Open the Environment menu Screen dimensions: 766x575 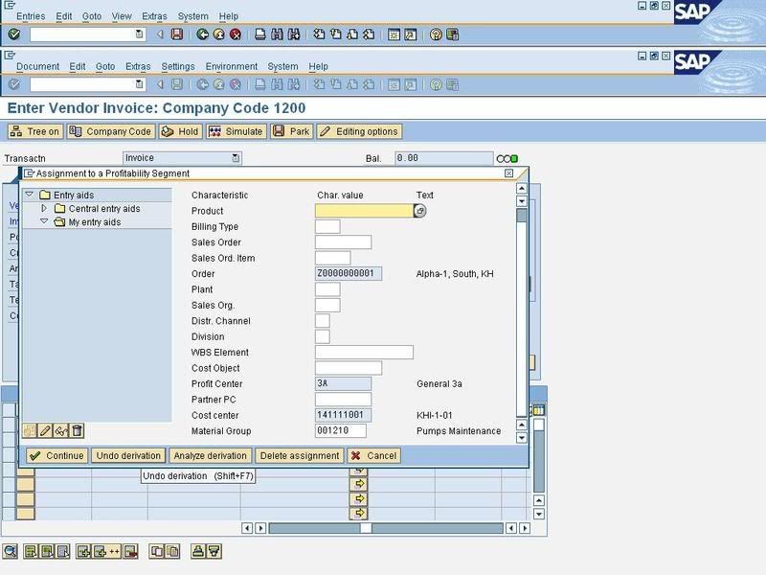click(x=231, y=66)
